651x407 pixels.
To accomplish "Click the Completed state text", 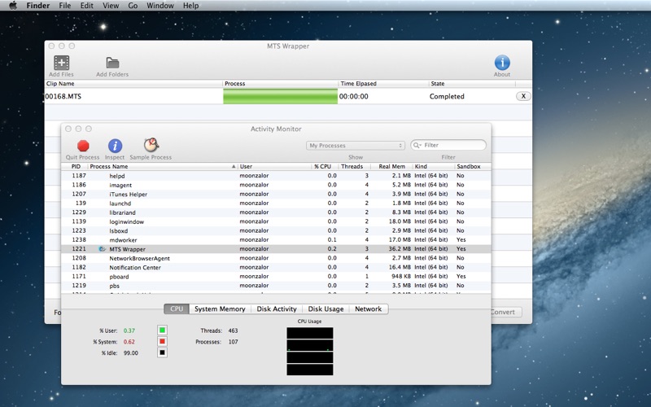I will click(447, 96).
